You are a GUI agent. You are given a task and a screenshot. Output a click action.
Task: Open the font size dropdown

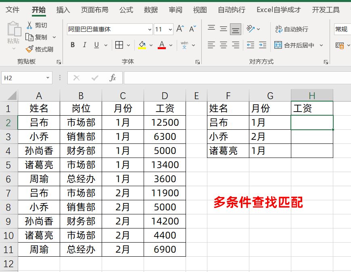170,29
